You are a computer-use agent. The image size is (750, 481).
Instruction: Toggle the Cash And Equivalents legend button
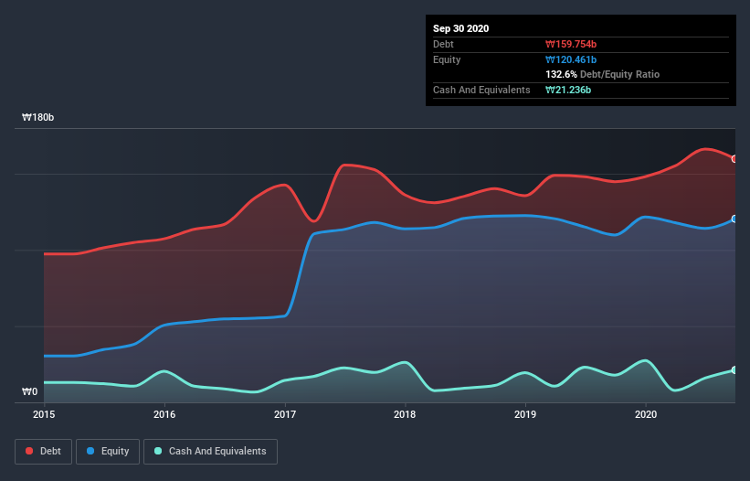click(210, 452)
